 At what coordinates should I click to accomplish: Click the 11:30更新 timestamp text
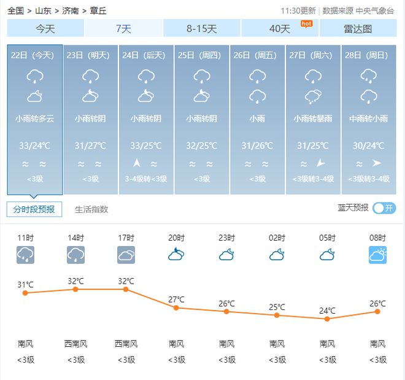[x=298, y=10]
